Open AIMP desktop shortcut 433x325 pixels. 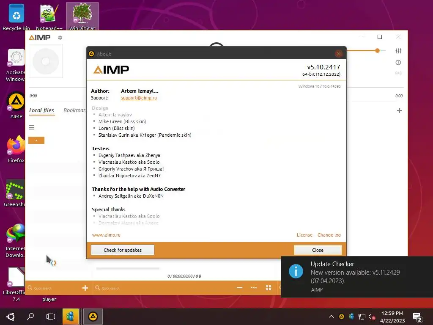16,105
